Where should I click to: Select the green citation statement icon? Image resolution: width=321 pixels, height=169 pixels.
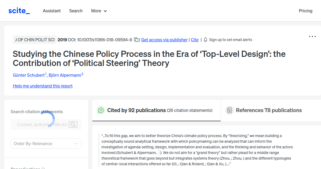click(x=101, y=110)
